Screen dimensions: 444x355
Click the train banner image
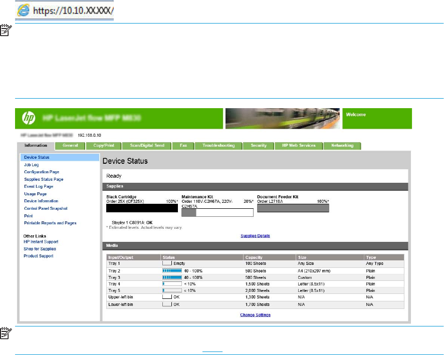tap(283, 118)
